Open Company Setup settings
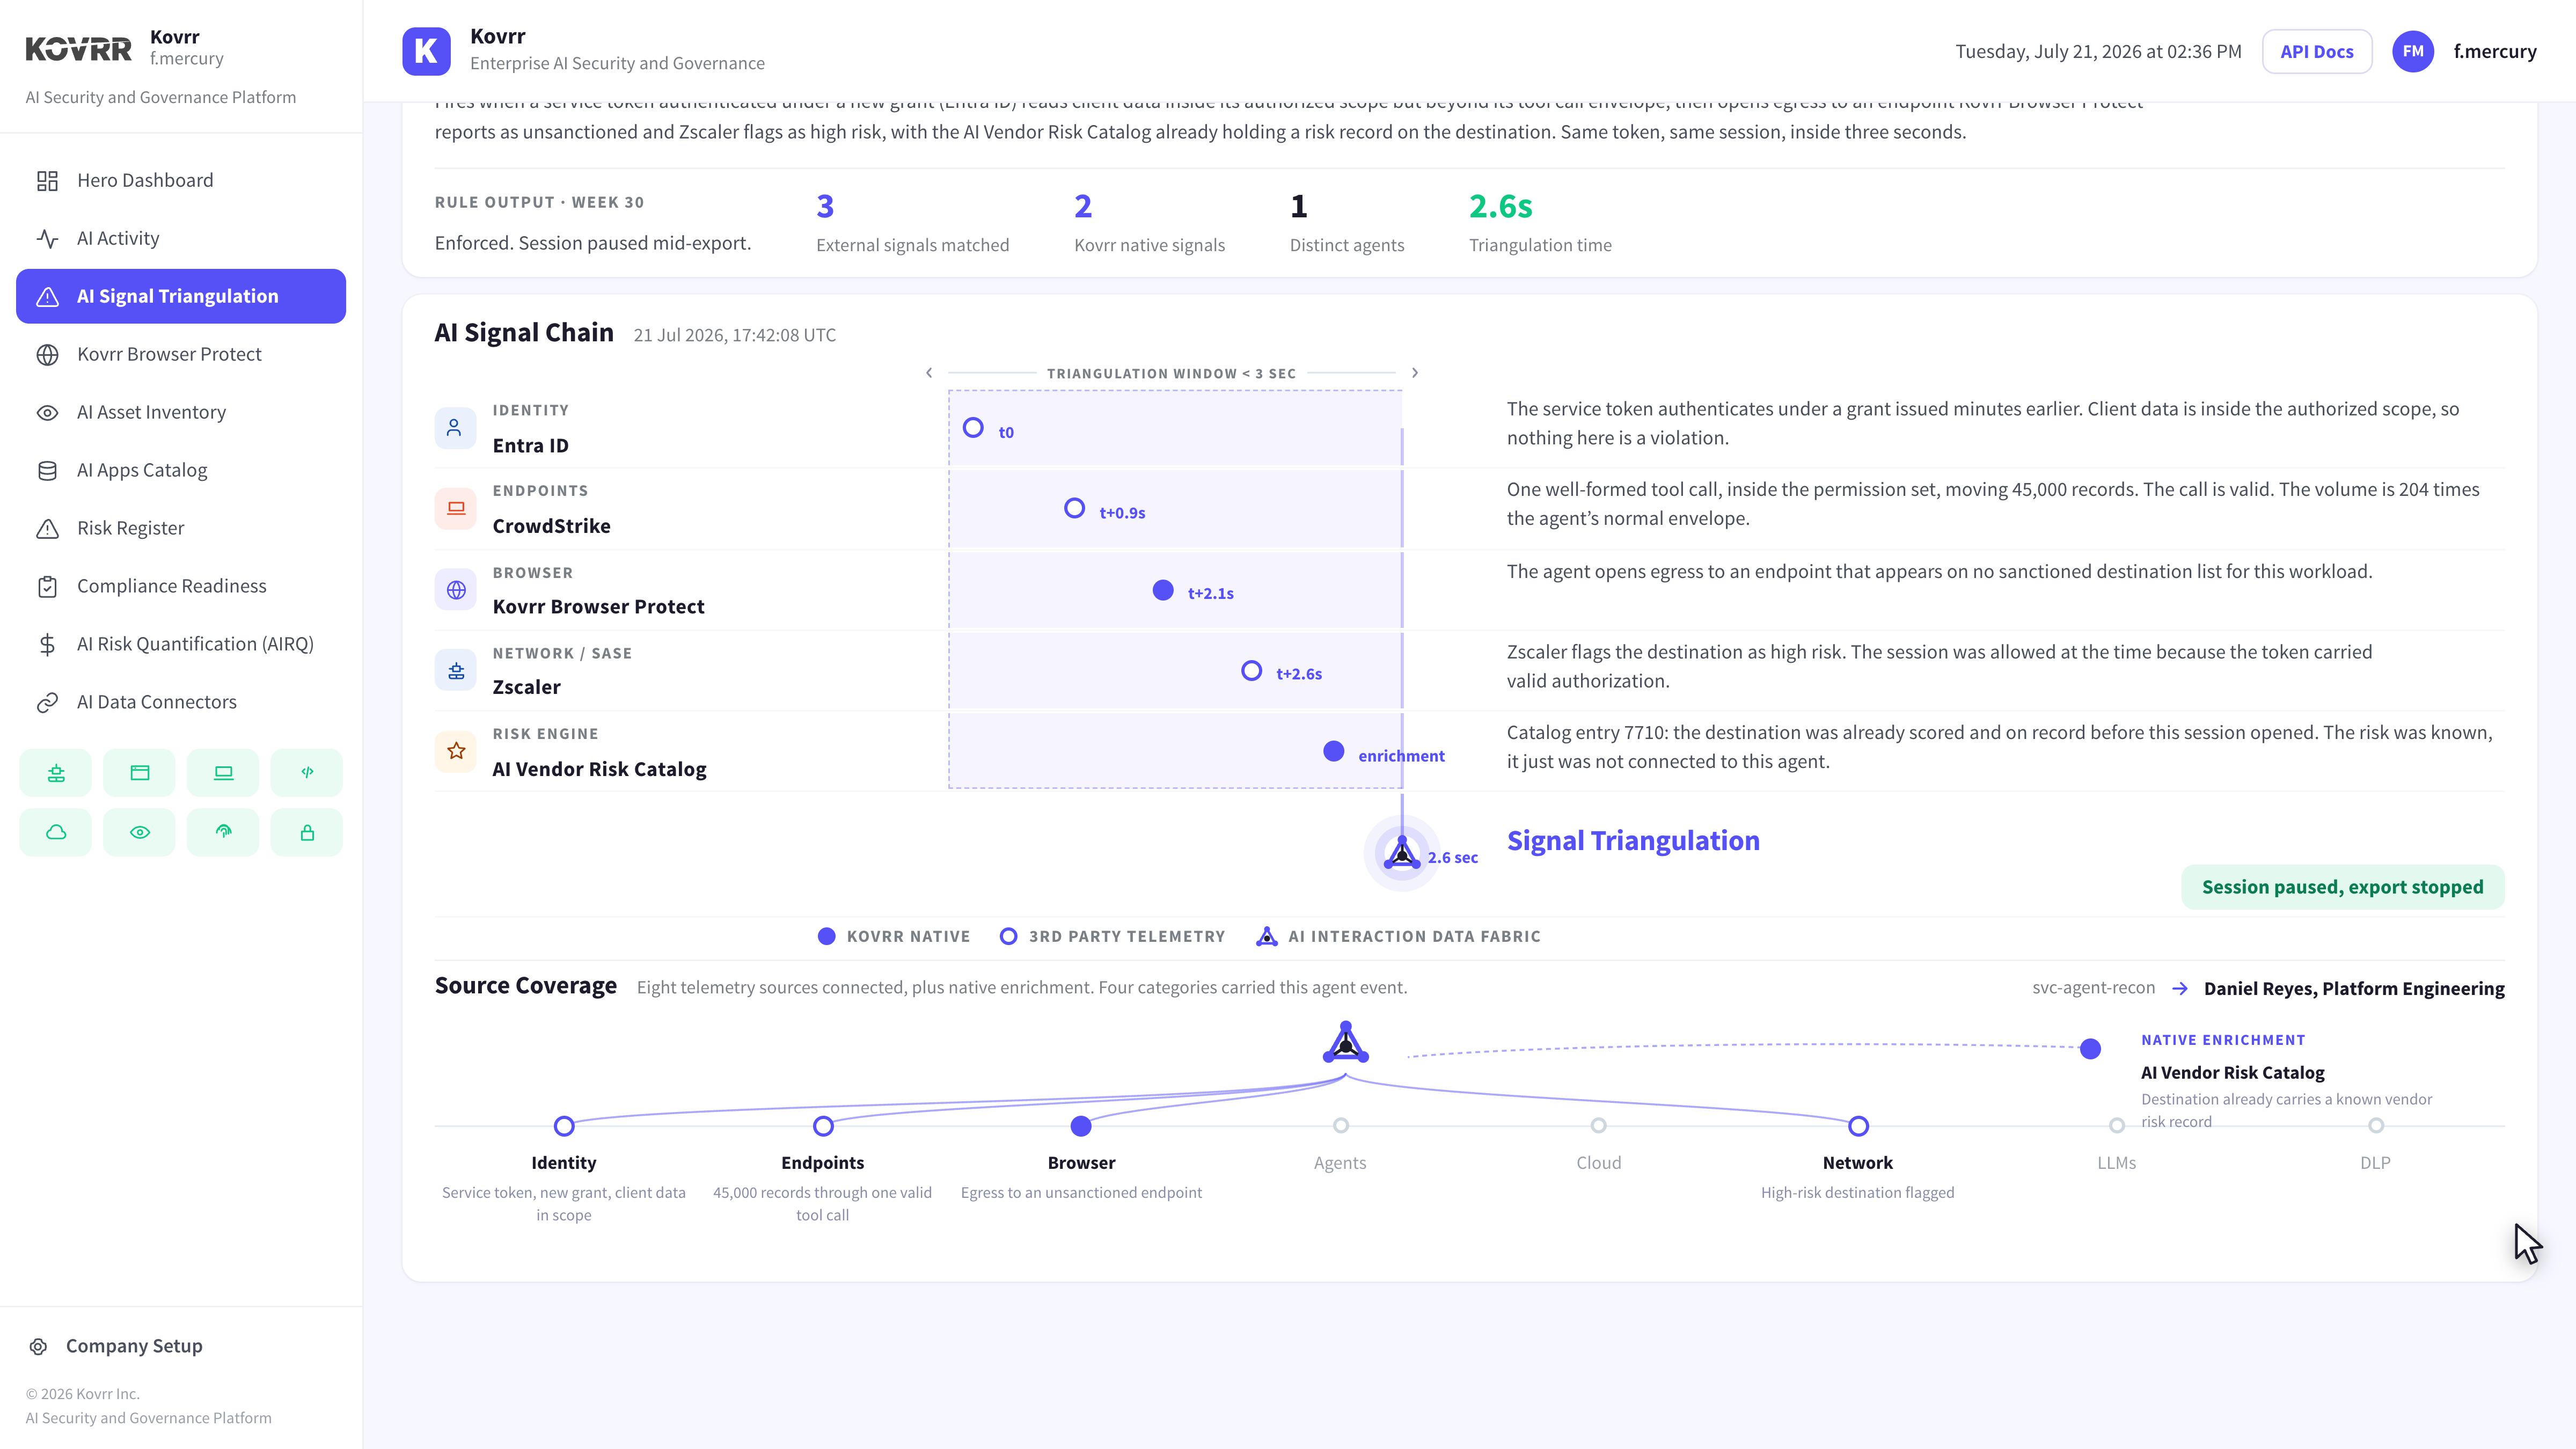The width and height of the screenshot is (2576, 1449). tap(116, 1346)
